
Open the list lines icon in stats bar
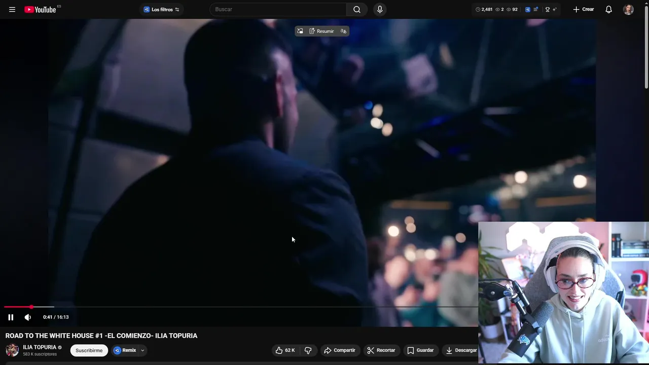[x=535, y=10]
